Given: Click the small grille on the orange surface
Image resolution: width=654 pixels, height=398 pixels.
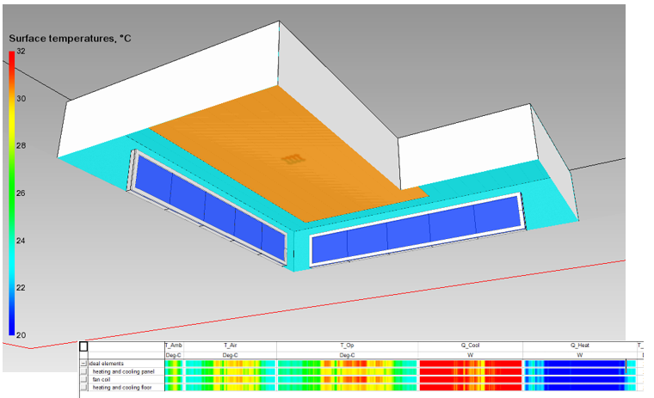Looking at the screenshot, I should [293, 159].
